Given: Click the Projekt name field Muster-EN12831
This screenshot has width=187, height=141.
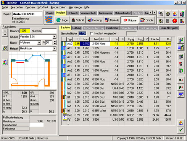Looking at the screenshot, I should 27,14.
